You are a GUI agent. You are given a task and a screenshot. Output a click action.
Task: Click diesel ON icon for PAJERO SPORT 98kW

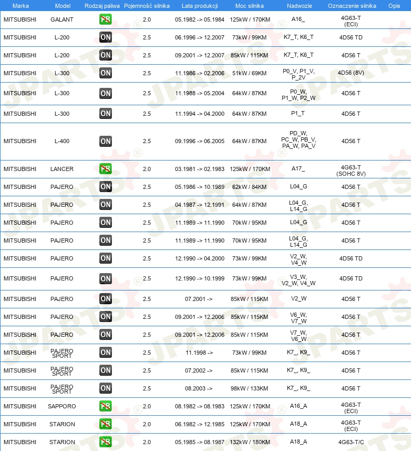point(106,388)
